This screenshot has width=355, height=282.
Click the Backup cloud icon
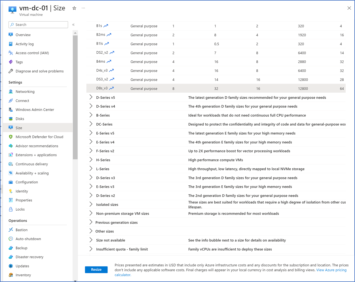11,248
